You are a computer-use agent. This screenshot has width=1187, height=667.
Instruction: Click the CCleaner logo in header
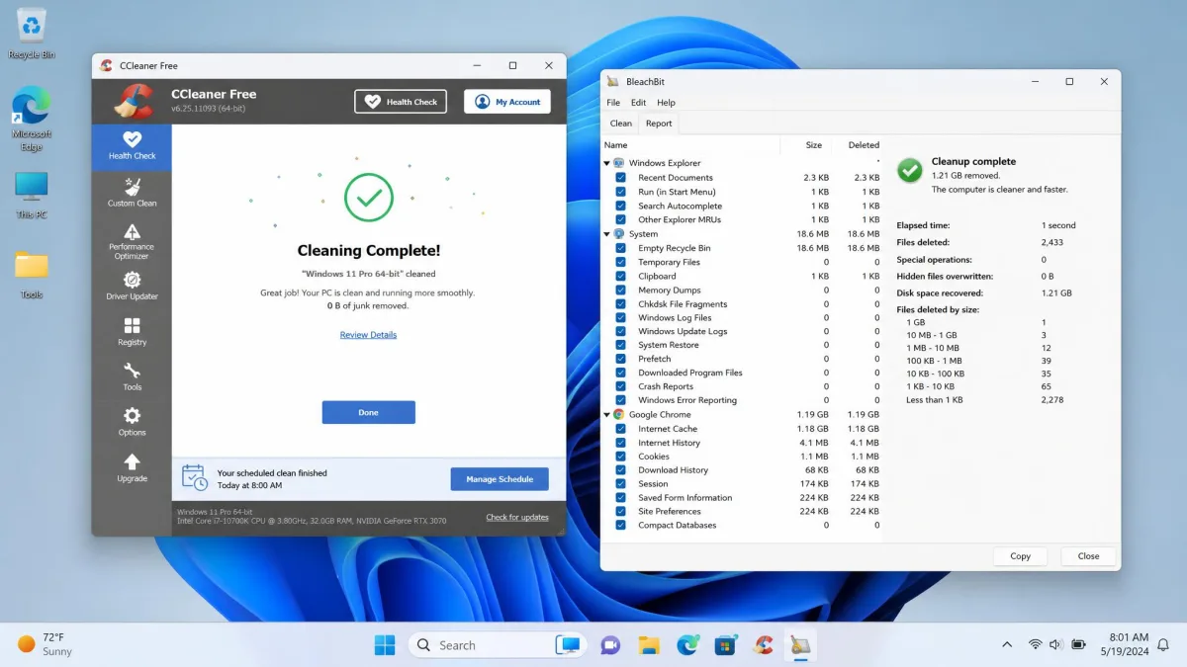coord(132,100)
